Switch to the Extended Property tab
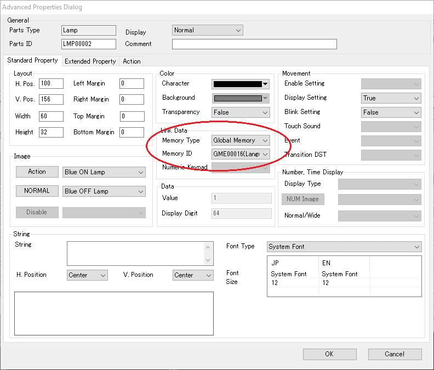Image resolution: width=434 pixels, height=370 pixels. click(x=90, y=61)
